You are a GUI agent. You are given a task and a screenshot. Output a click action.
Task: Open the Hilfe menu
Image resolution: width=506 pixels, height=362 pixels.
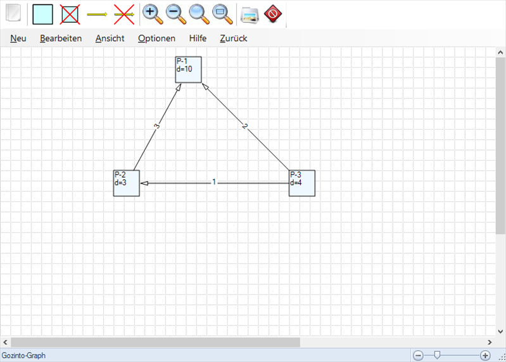198,38
